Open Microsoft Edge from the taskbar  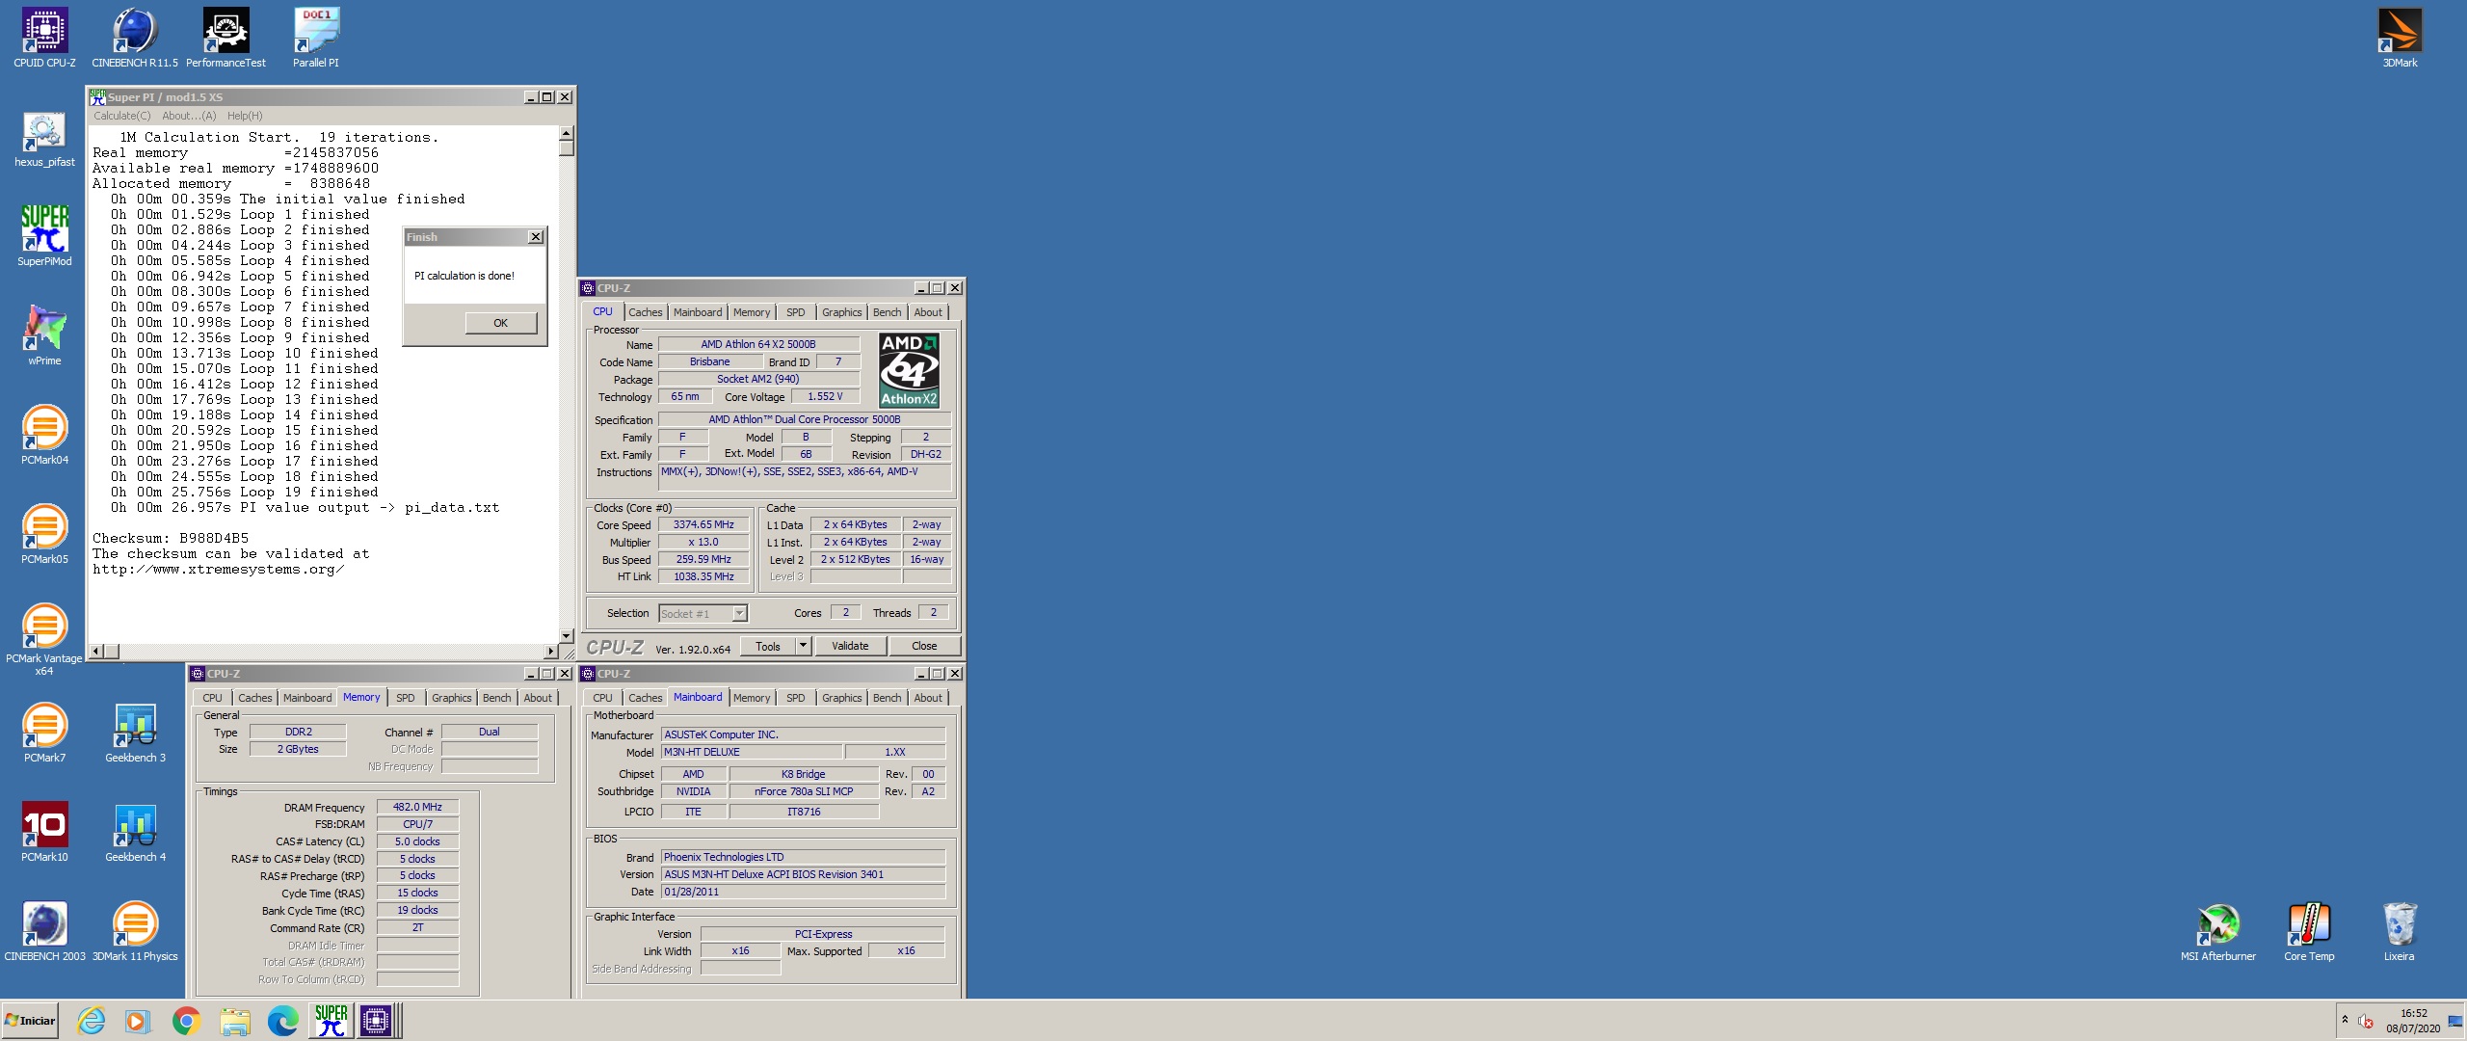point(281,1021)
